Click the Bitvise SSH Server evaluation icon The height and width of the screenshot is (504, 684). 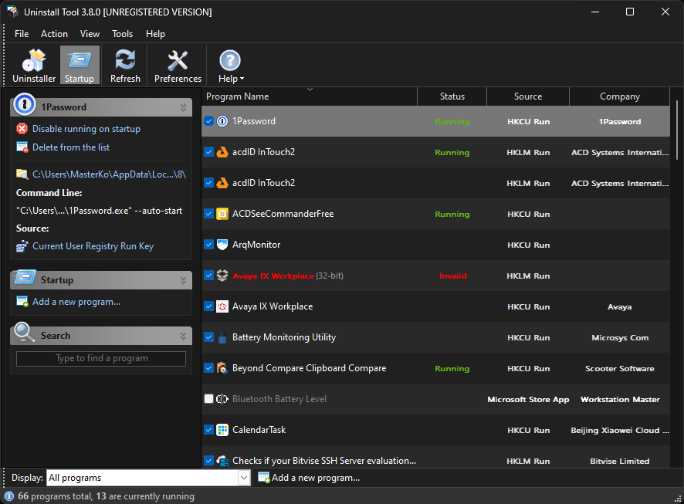click(x=222, y=461)
